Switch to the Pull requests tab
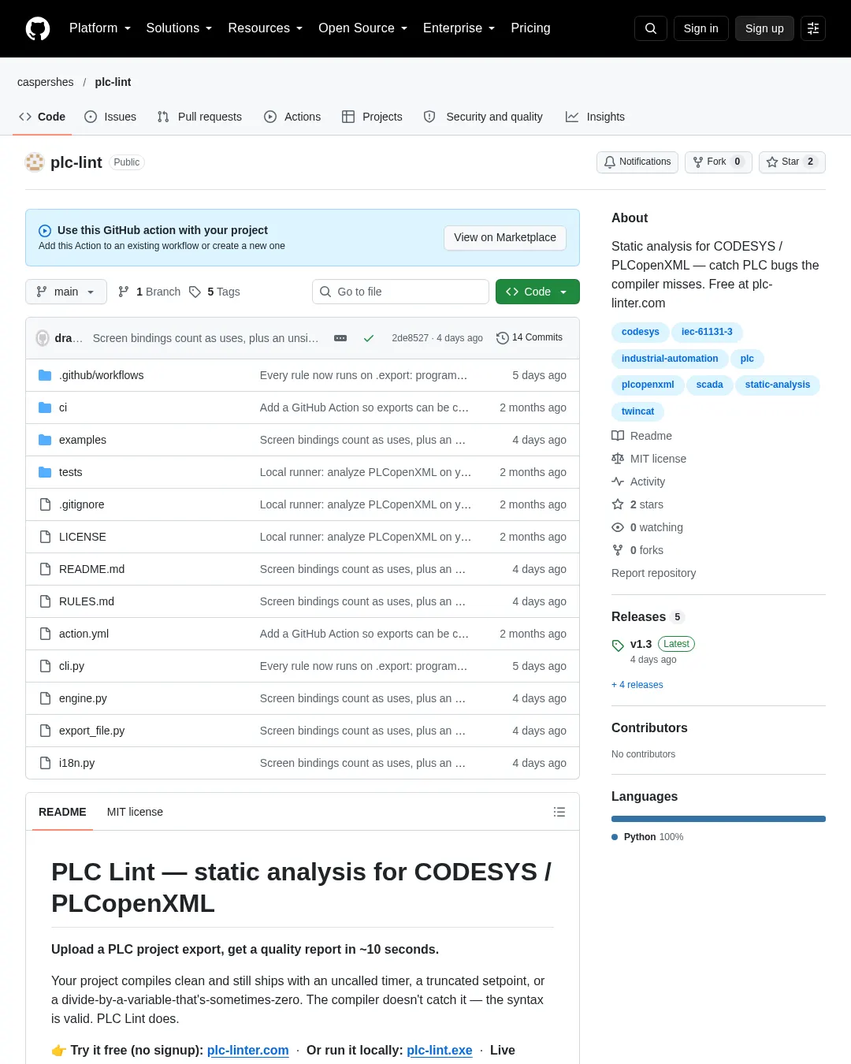Viewport: 851px width, 1064px height. [199, 117]
